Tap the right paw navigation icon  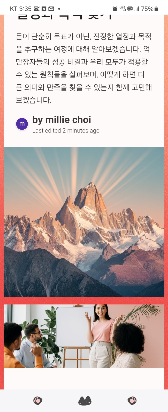[132, 401]
